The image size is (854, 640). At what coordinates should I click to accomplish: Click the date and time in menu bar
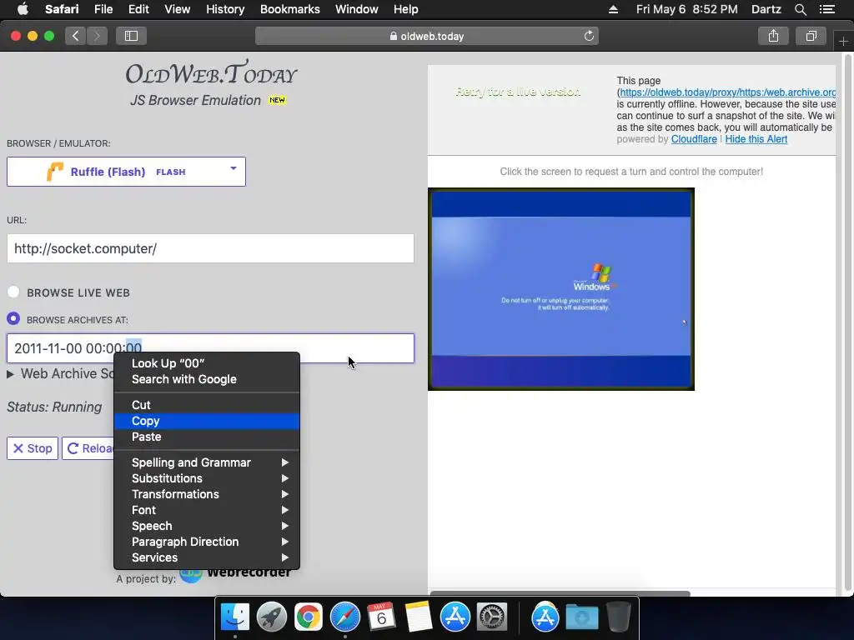pos(687,9)
